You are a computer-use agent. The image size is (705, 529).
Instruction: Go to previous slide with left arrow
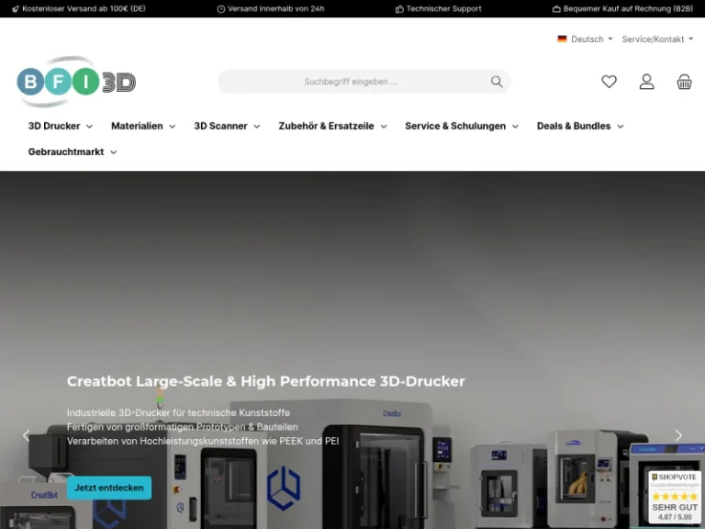[x=26, y=435]
